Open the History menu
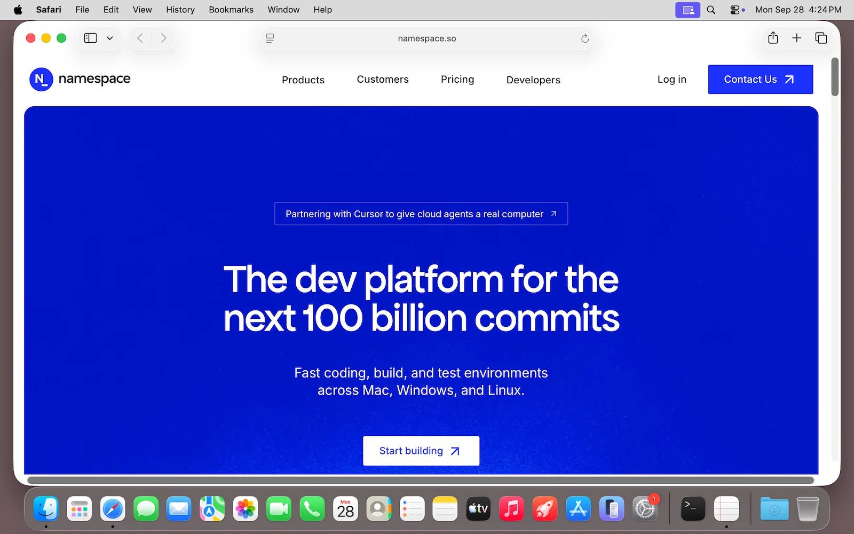Viewport: 854px width, 534px height. coord(180,10)
